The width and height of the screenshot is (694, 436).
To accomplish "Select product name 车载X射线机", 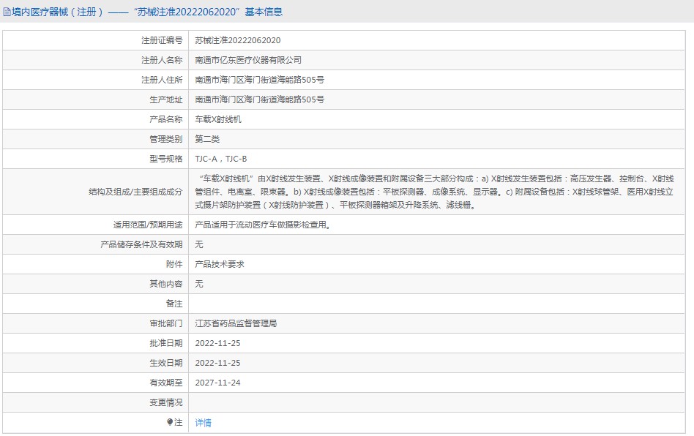I will [218, 119].
